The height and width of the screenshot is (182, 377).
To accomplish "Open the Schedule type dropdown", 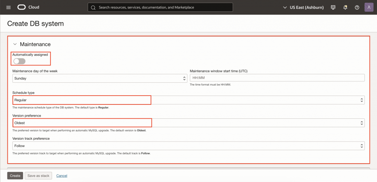I will (x=188, y=100).
